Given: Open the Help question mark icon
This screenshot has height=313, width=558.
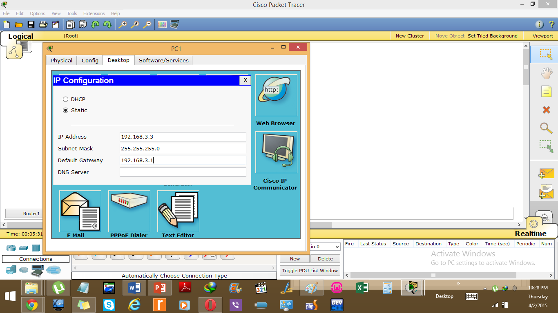Looking at the screenshot, I should click(551, 24).
